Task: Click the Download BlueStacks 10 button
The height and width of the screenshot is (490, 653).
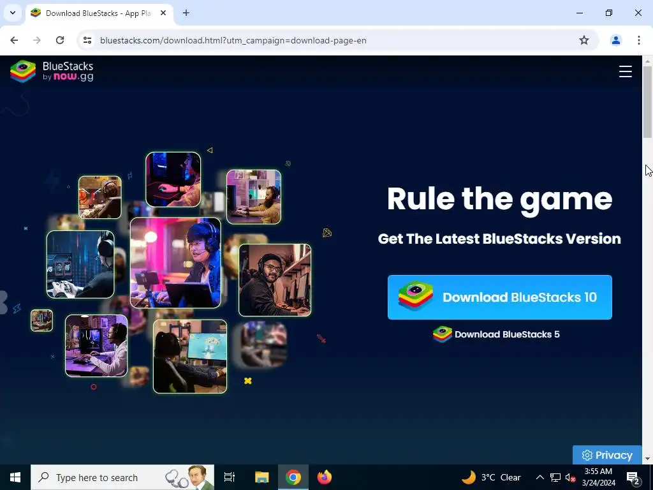Action: point(499,297)
